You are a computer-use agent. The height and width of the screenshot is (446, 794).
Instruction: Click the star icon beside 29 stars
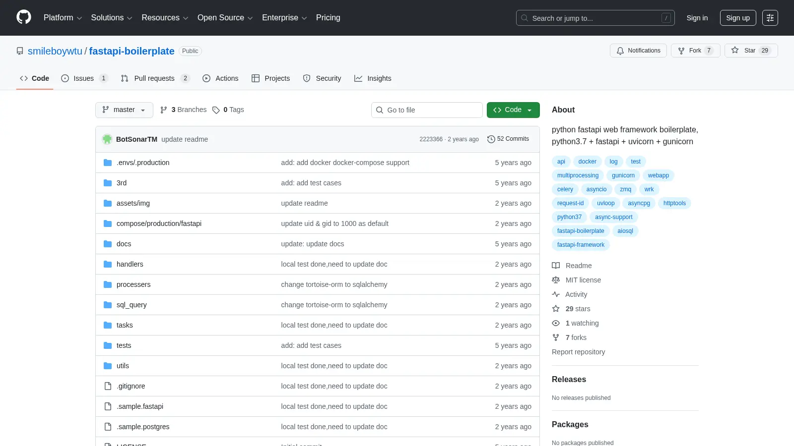tap(556, 309)
